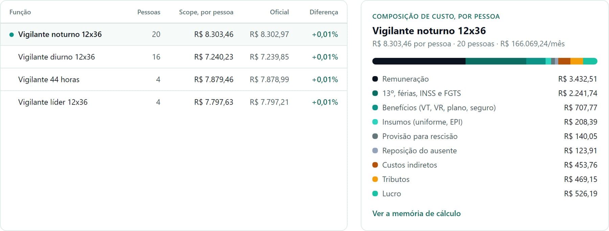Click the 'Composição de custo, por pessoa' heading
The image size is (609, 231).
coord(436,17)
